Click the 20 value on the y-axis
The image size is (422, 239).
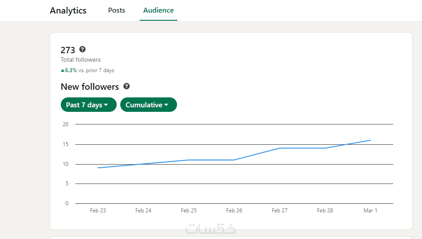point(66,124)
